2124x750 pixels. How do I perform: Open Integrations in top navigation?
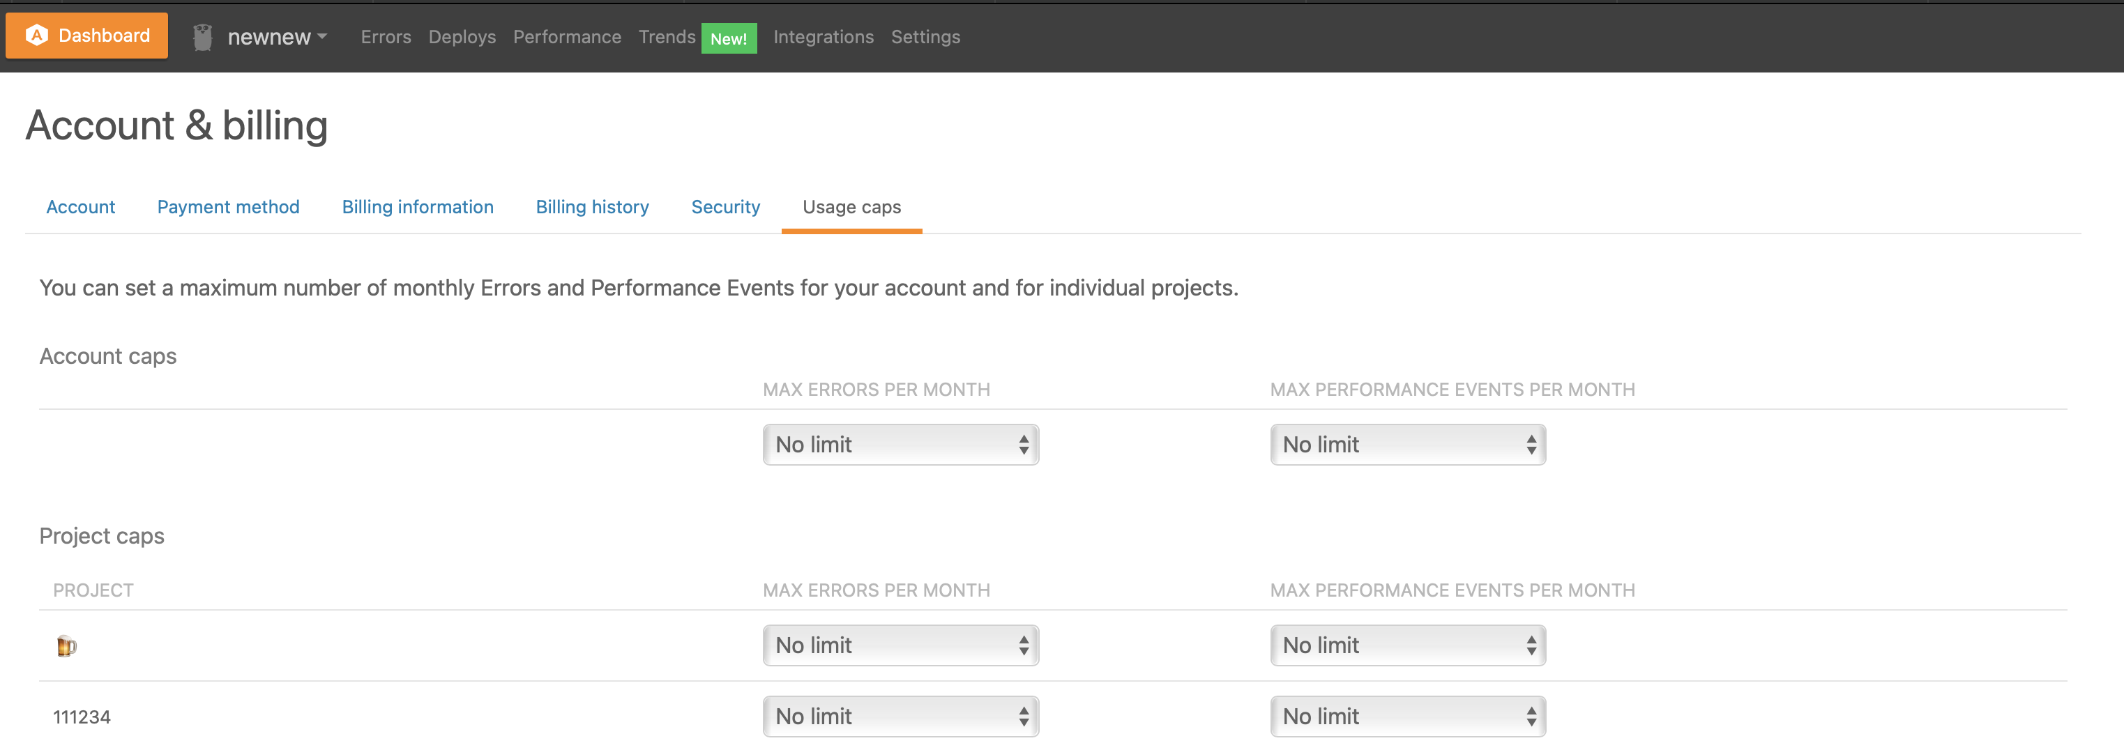(x=824, y=37)
